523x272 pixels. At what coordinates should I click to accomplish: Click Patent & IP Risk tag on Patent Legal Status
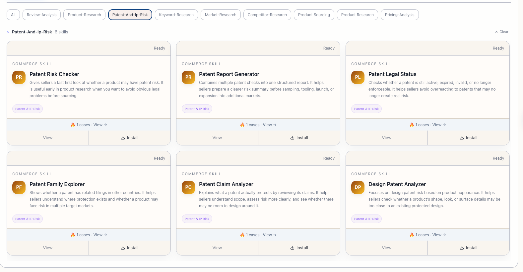[x=366, y=109]
